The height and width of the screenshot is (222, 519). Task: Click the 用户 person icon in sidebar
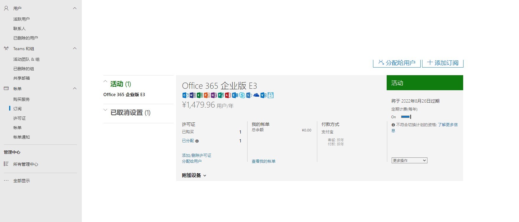pyautogui.click(x=6, y=9)
